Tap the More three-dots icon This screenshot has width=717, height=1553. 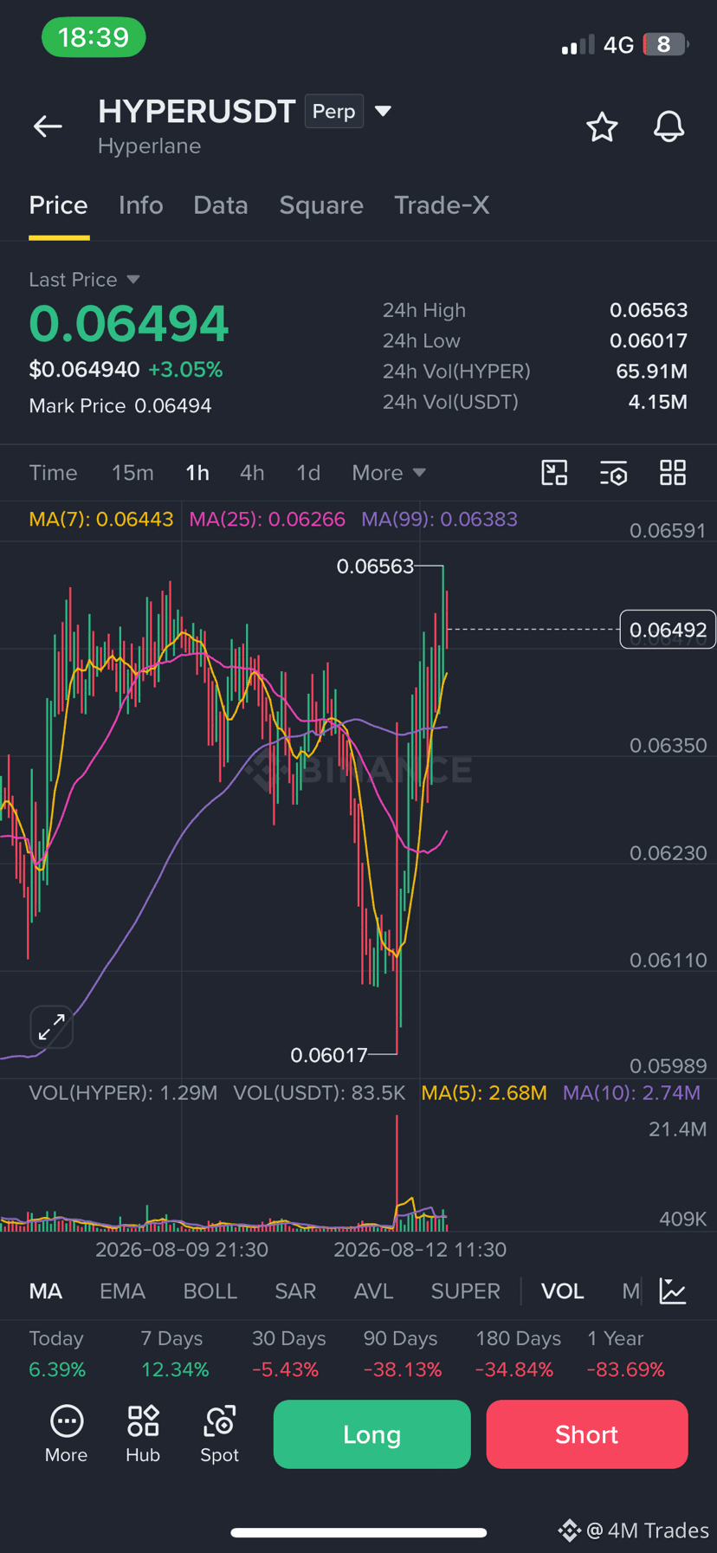pos(67,1435)
